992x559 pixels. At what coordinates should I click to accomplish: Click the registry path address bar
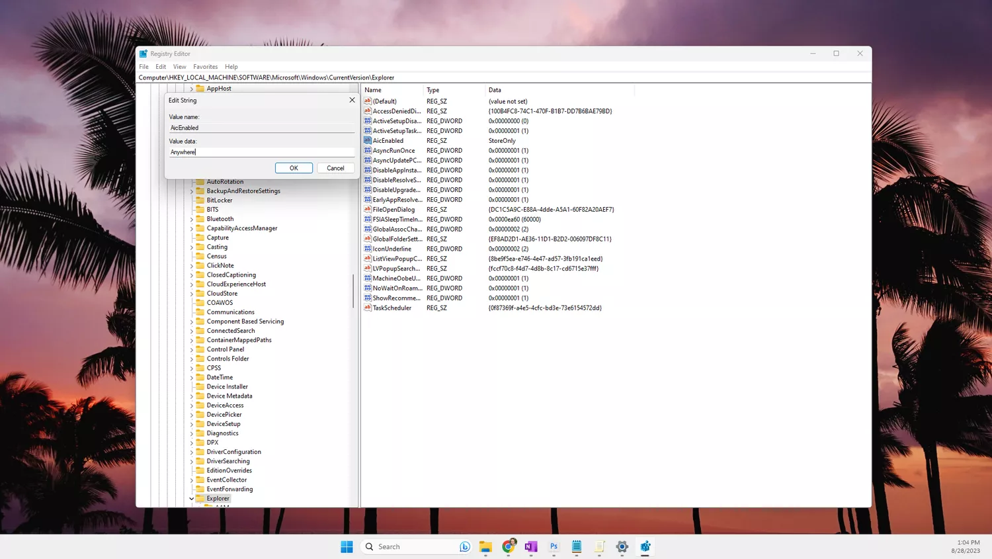point(503,77)
